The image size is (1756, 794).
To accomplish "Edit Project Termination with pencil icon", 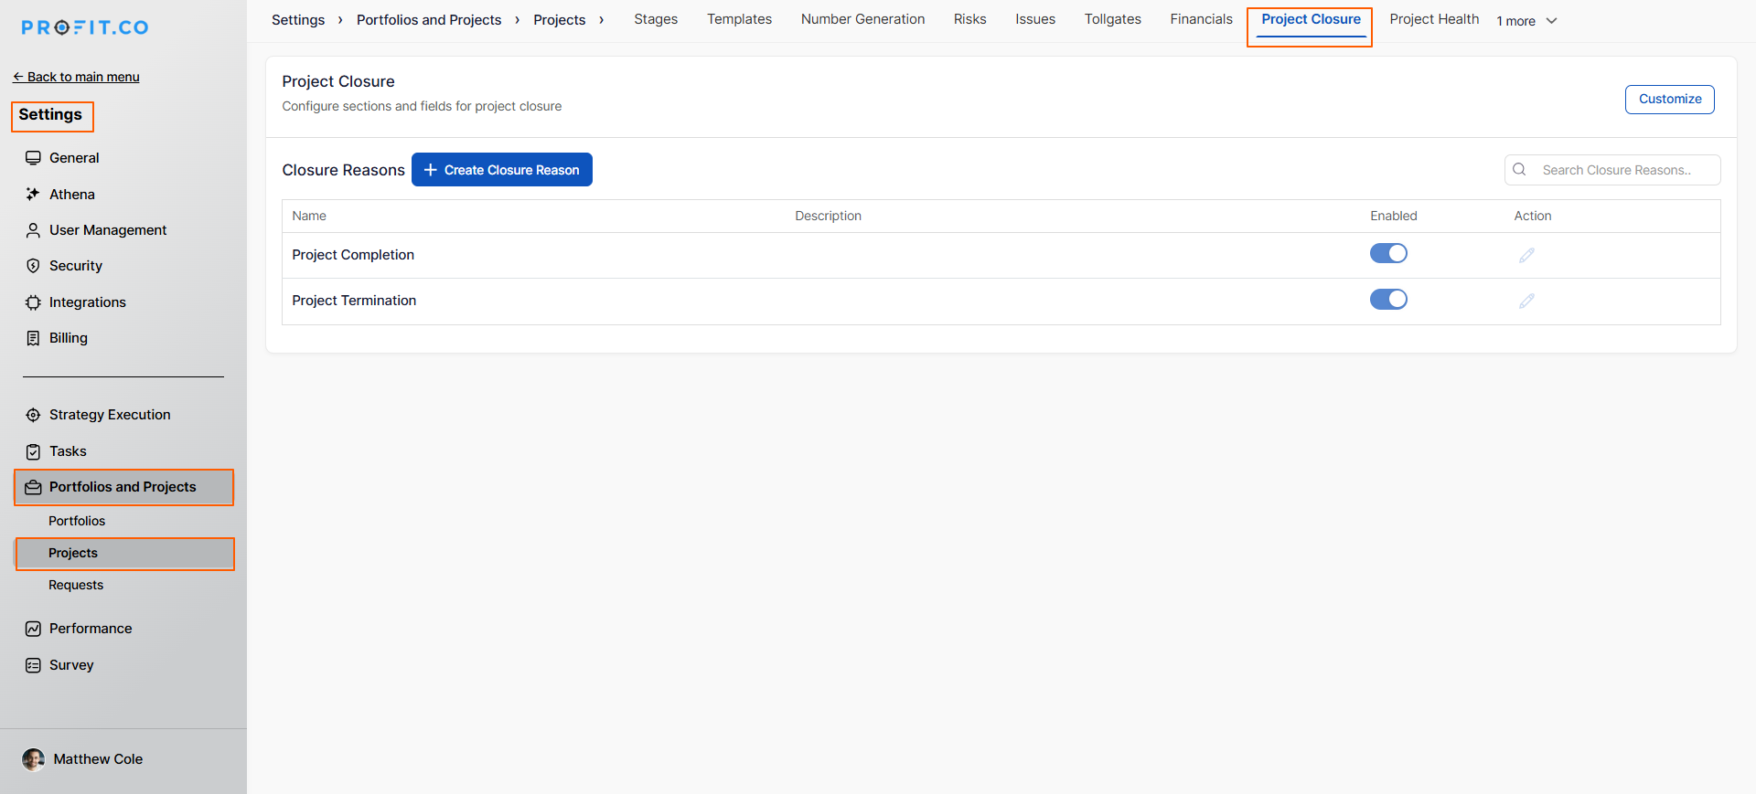I will [x=1526, y=301].
